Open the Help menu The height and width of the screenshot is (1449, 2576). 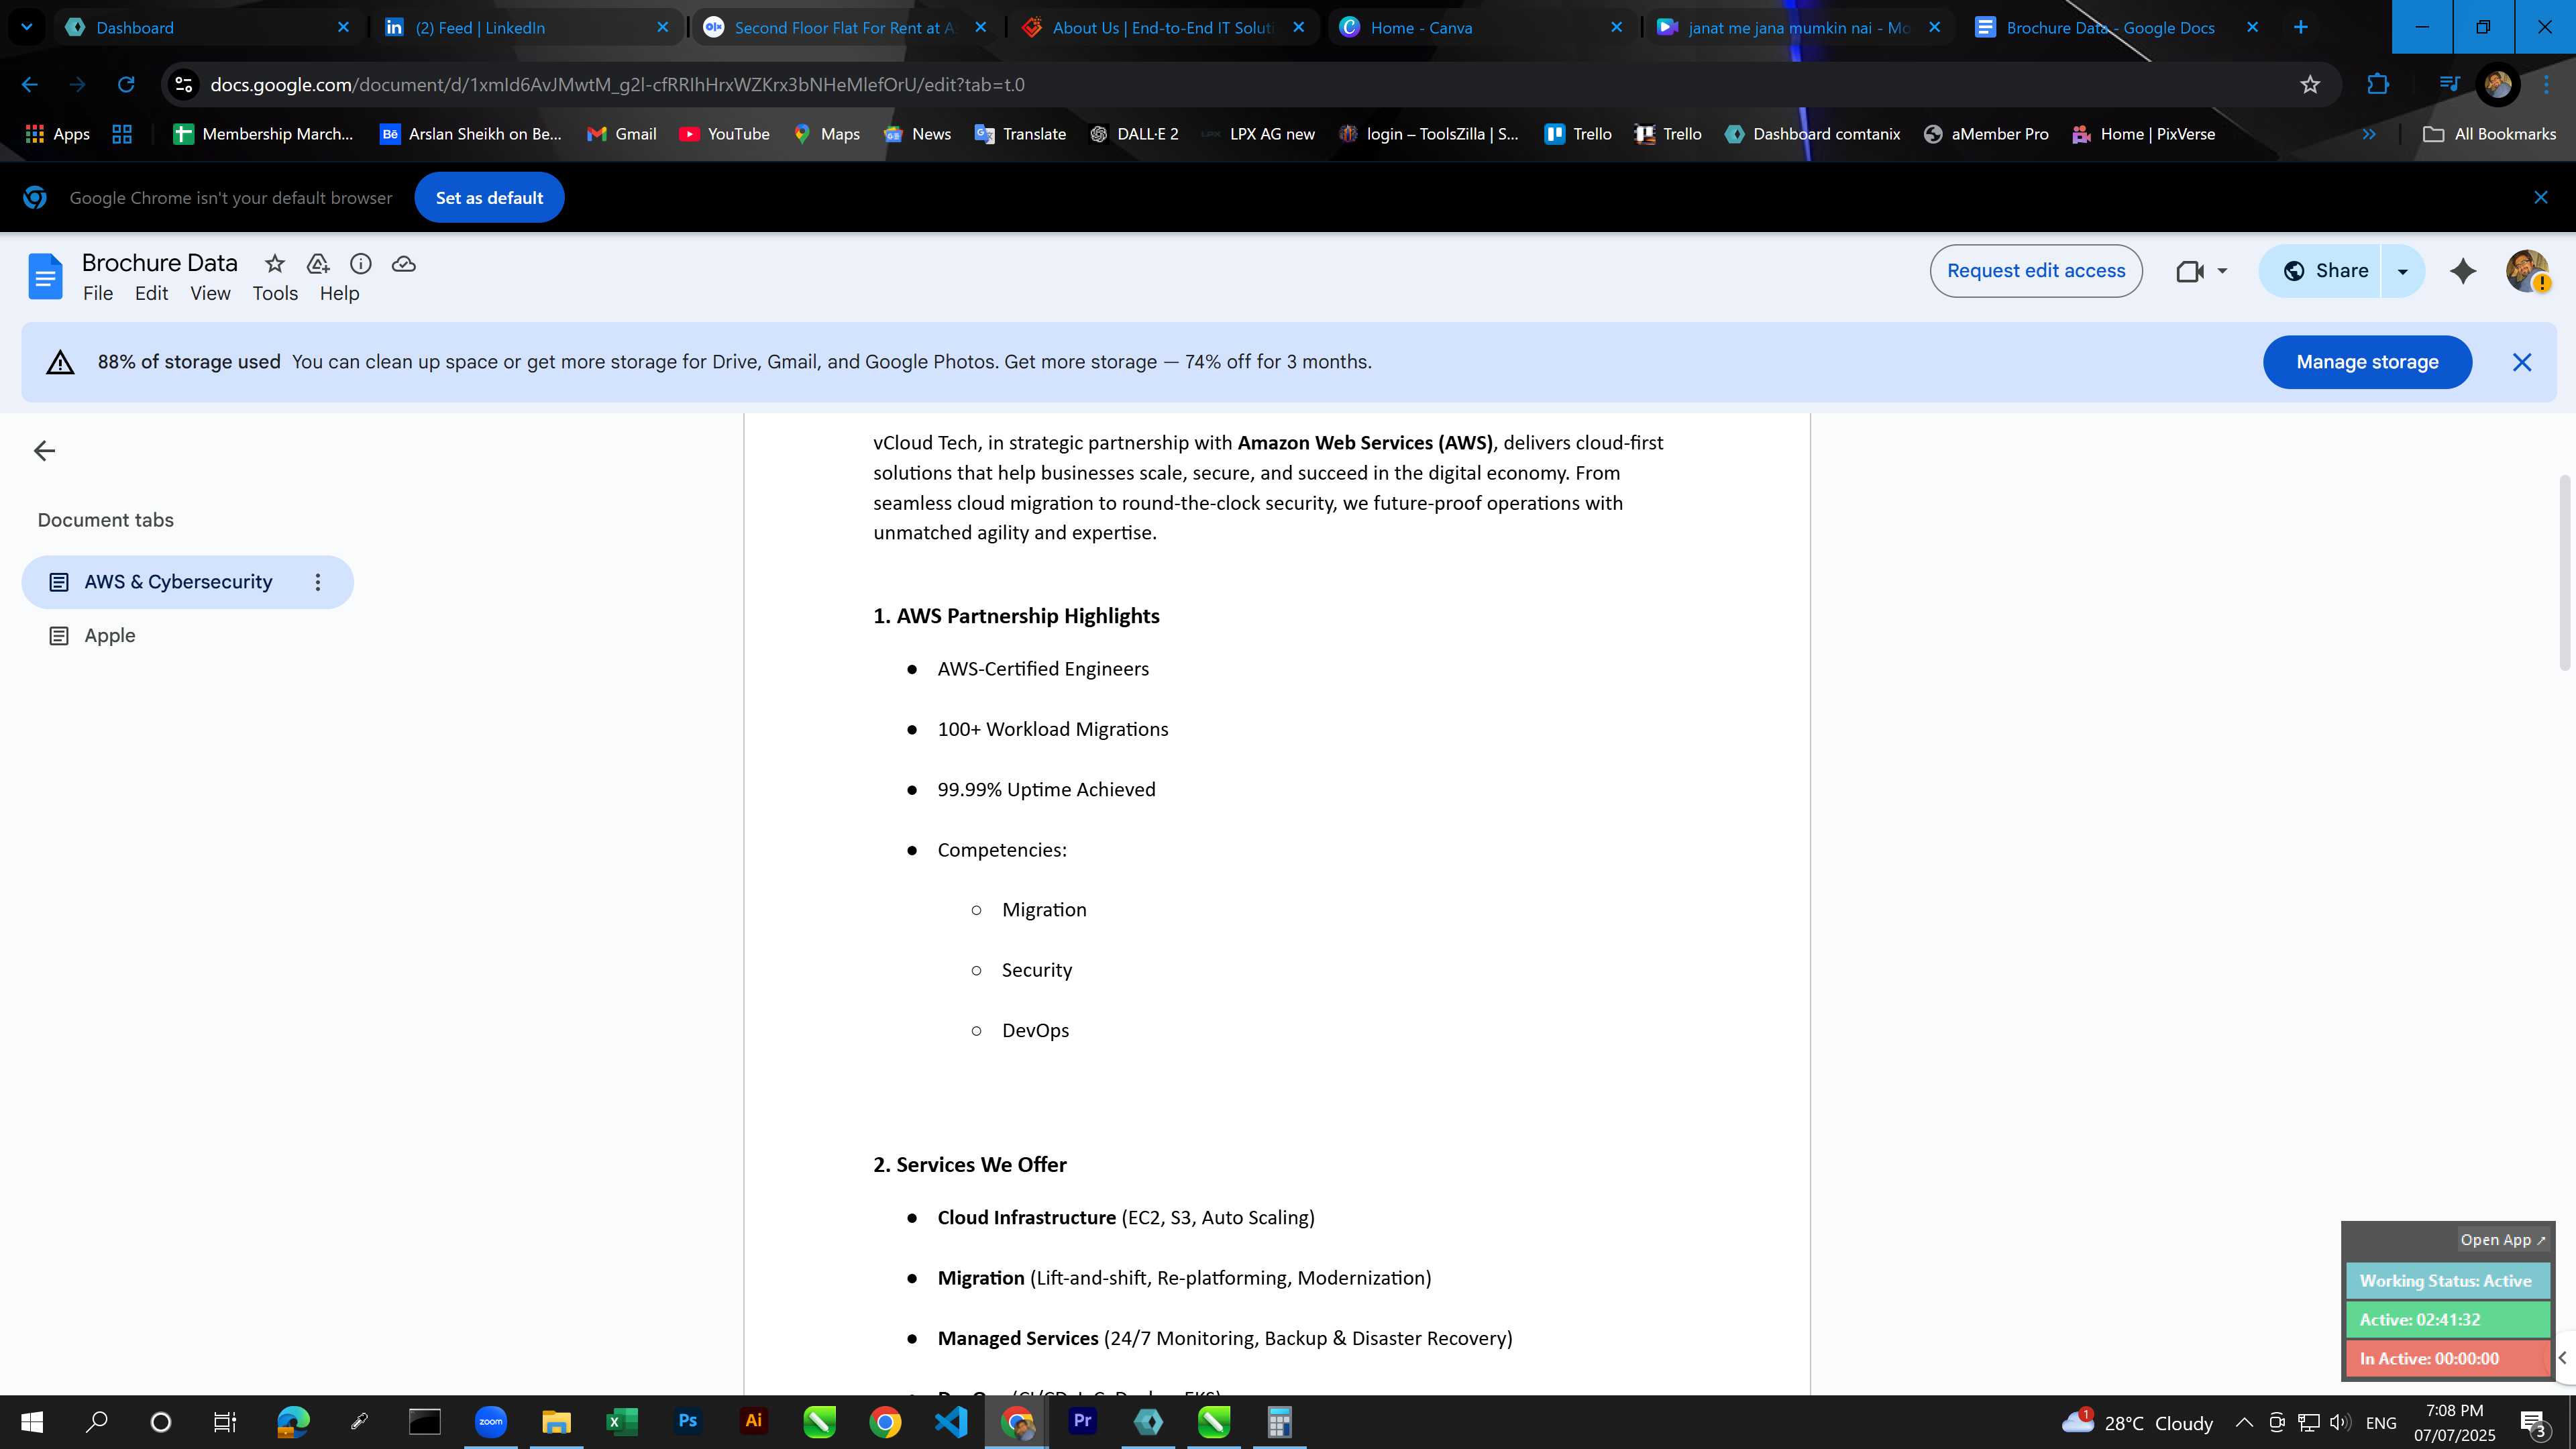339,294
